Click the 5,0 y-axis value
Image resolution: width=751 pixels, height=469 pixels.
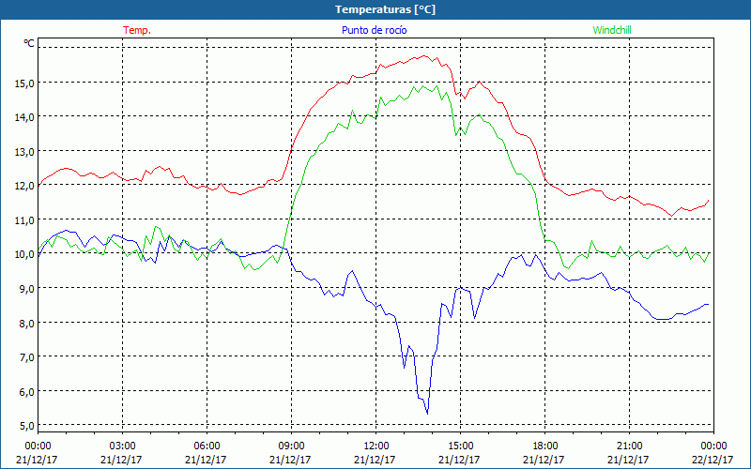pyautogui.click(x=26, y=426)
